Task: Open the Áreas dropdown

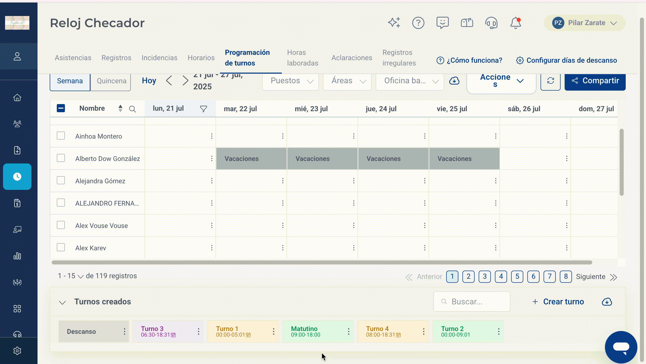Action: click(x=347, y=81)
